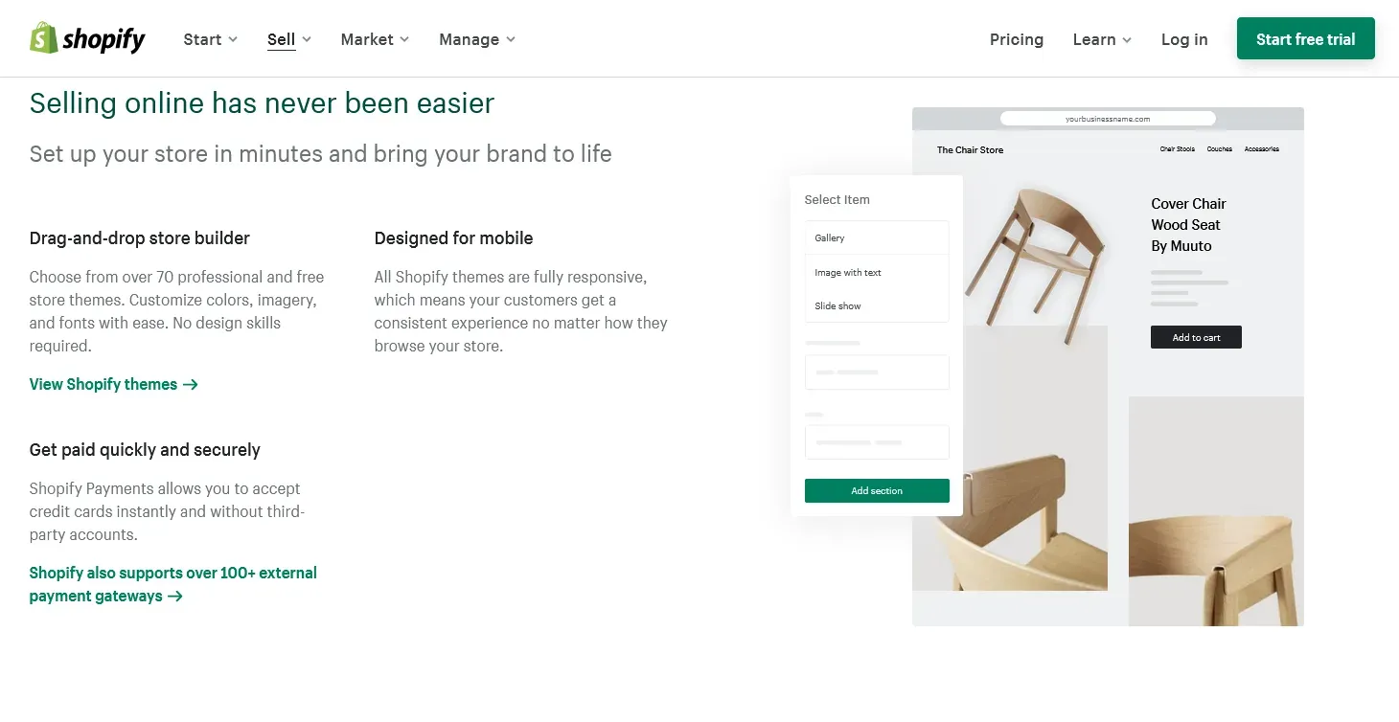This screenshot has width=1399, height=722.
Task: Open the View Shopify themes link
Action: 103,384
